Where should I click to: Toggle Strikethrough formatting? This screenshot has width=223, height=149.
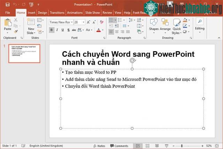click(74, 30)
